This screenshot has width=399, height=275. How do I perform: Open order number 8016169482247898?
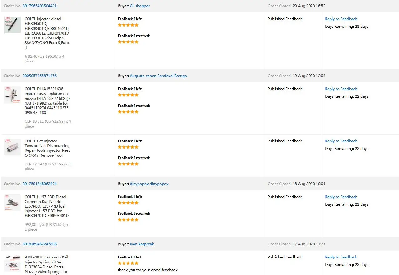point(39,244)
